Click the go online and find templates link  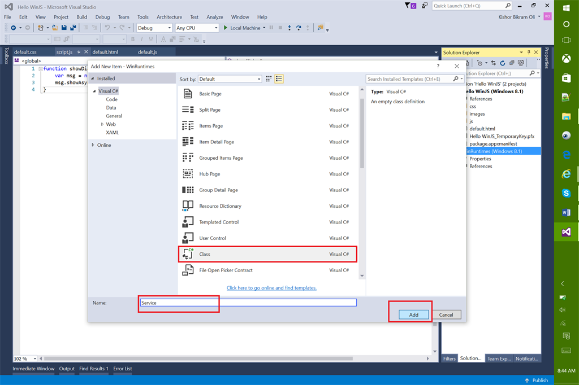pyautogui.click(x=271, y=288)
